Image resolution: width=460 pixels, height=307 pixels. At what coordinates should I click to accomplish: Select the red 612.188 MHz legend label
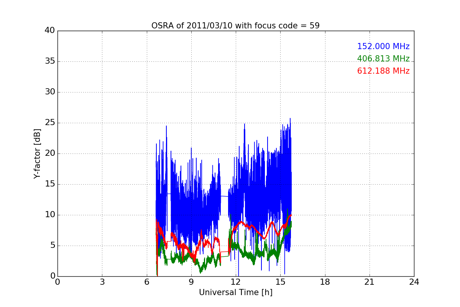pyautogui.click(x=383, y=71)
